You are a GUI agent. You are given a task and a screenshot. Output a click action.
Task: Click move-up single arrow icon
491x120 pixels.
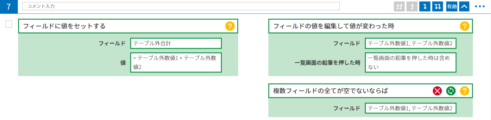(412, 6)
